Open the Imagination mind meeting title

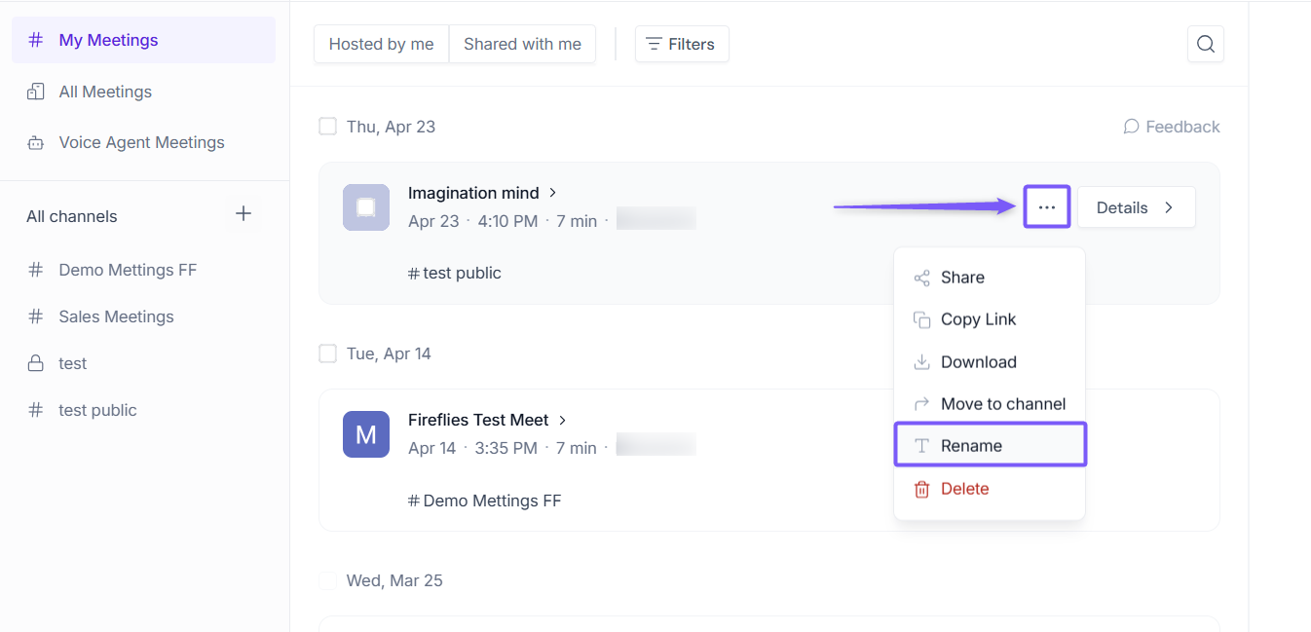coord(473,193)
